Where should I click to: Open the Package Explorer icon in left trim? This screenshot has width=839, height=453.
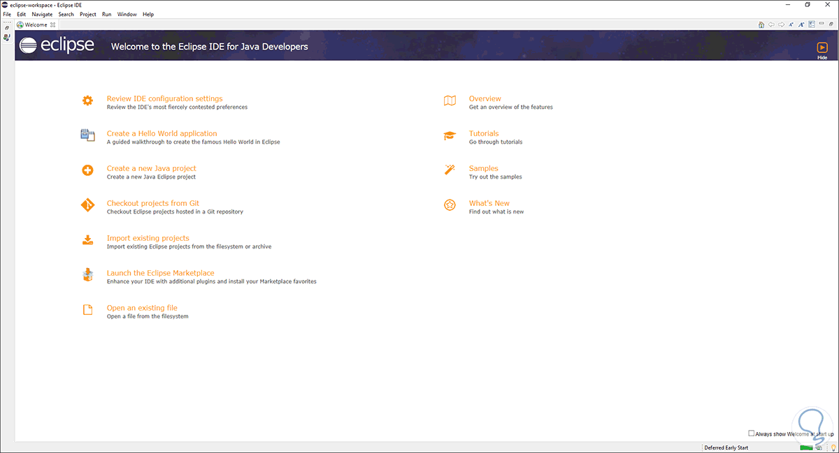6,37
